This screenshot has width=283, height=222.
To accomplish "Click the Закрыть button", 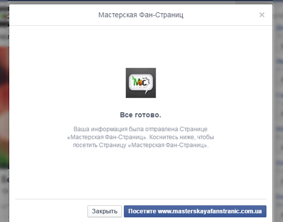I will click(105, 211).
